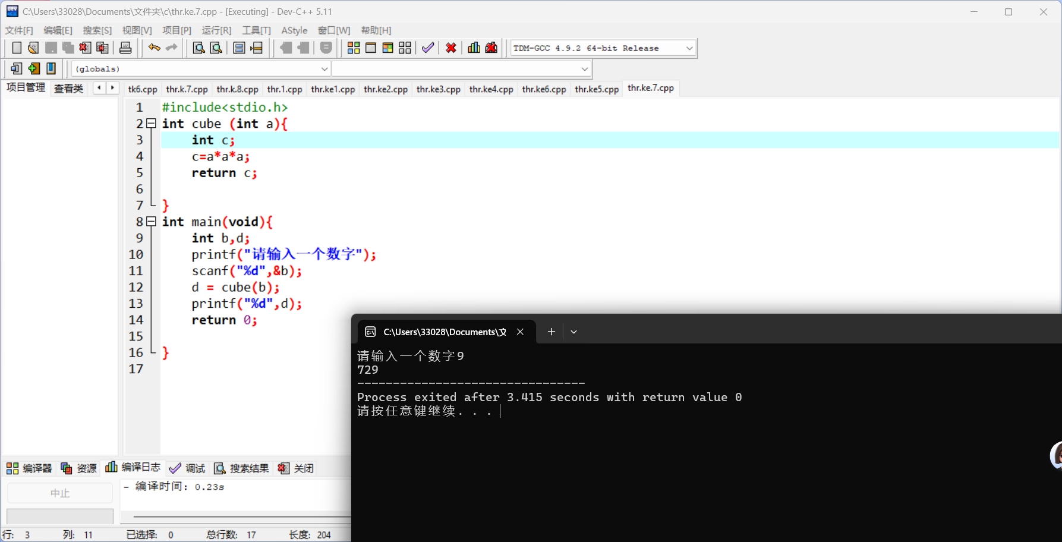Click the Compile and Run toolbar icon
Image resolution: width=1062 pixels, height=542 pixels.
click(388, 48)
